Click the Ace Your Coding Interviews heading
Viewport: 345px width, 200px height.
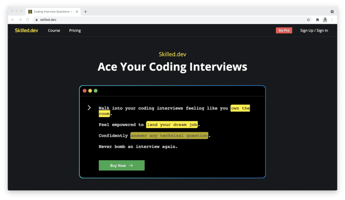click(172, 67)
